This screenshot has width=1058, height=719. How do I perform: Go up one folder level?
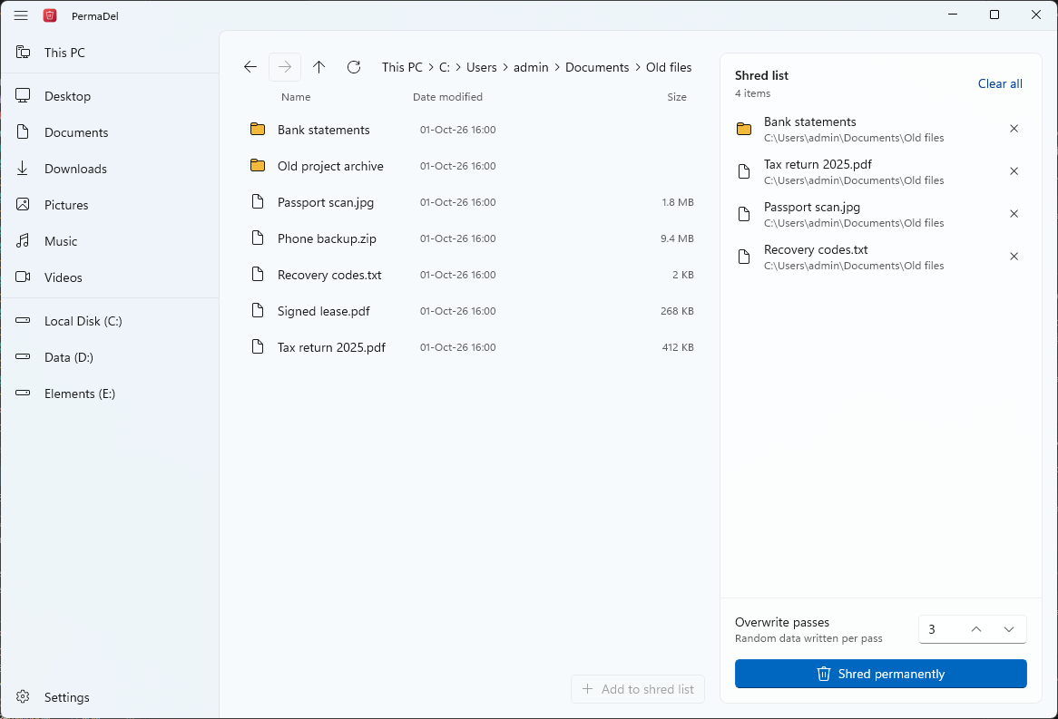coord(319,67)
